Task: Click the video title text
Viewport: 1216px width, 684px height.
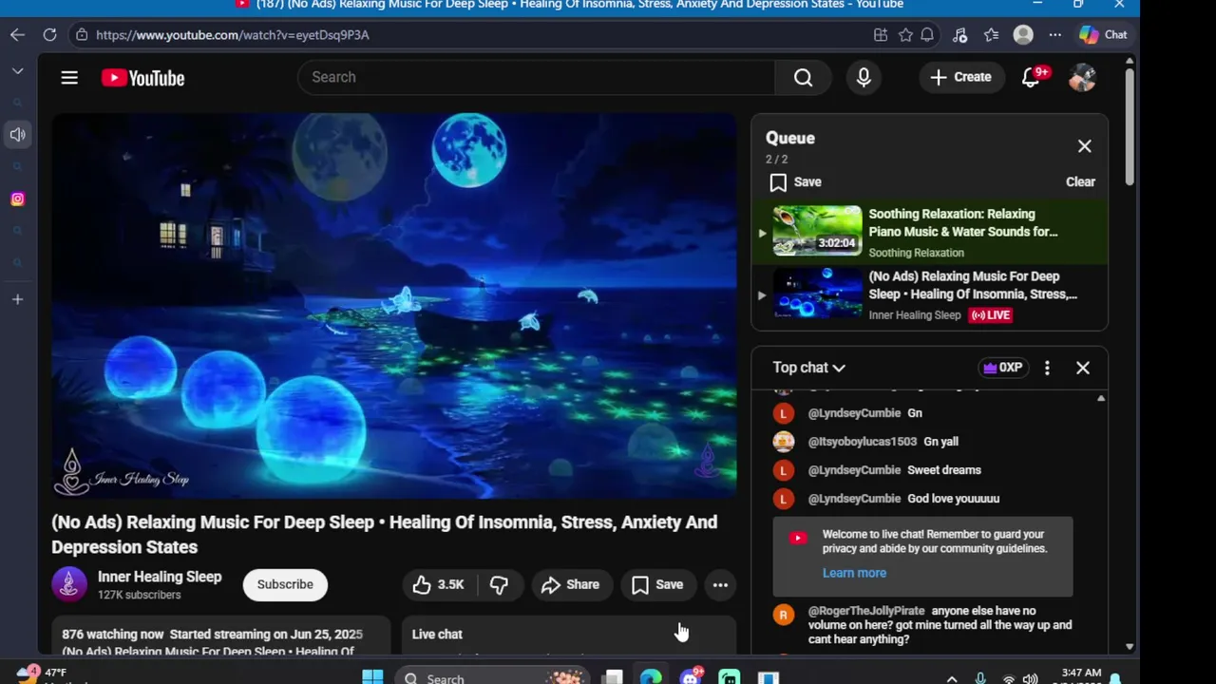Action: 385,534
